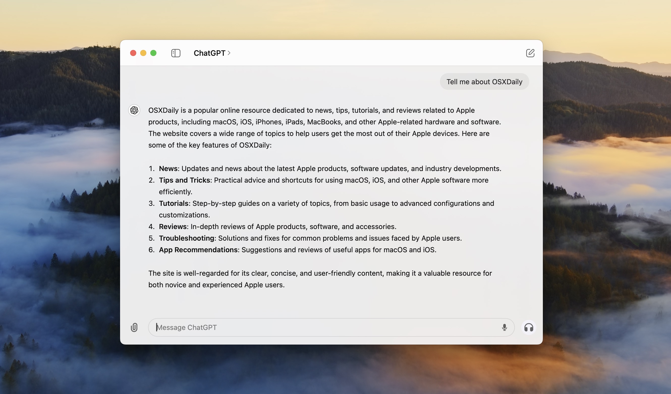Click the final paragraph of the response
Viewport: 671px width, 394px height.
pyautogui.click(x=320, y=279)
